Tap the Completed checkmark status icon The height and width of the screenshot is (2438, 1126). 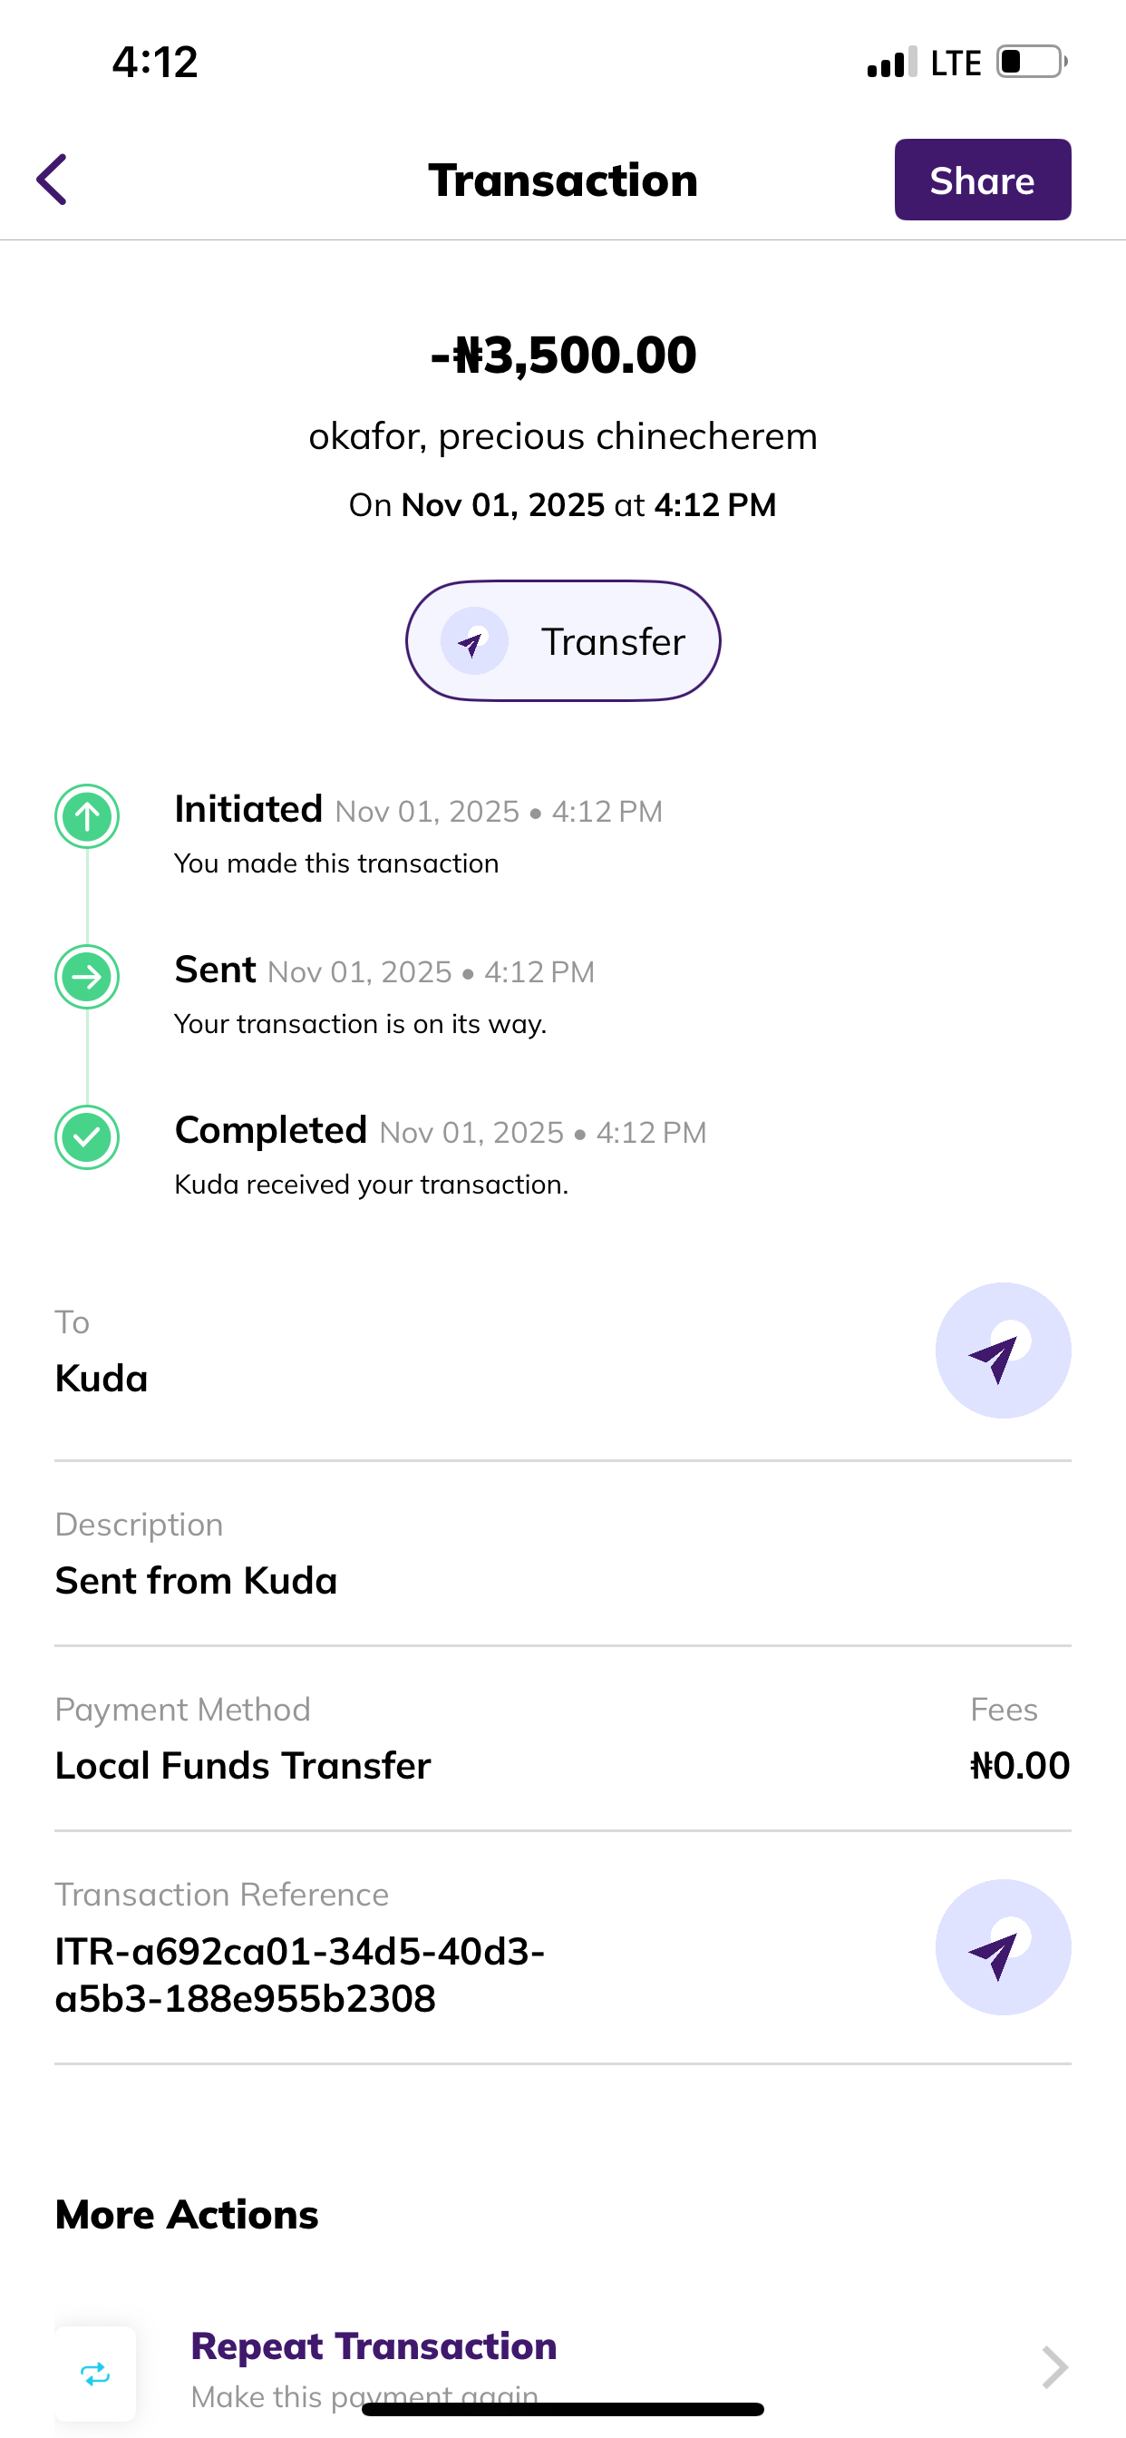[87, 1136]
